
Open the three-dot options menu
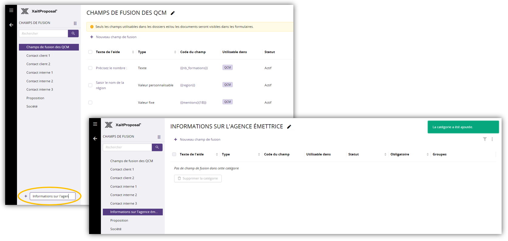click(492, 139)
